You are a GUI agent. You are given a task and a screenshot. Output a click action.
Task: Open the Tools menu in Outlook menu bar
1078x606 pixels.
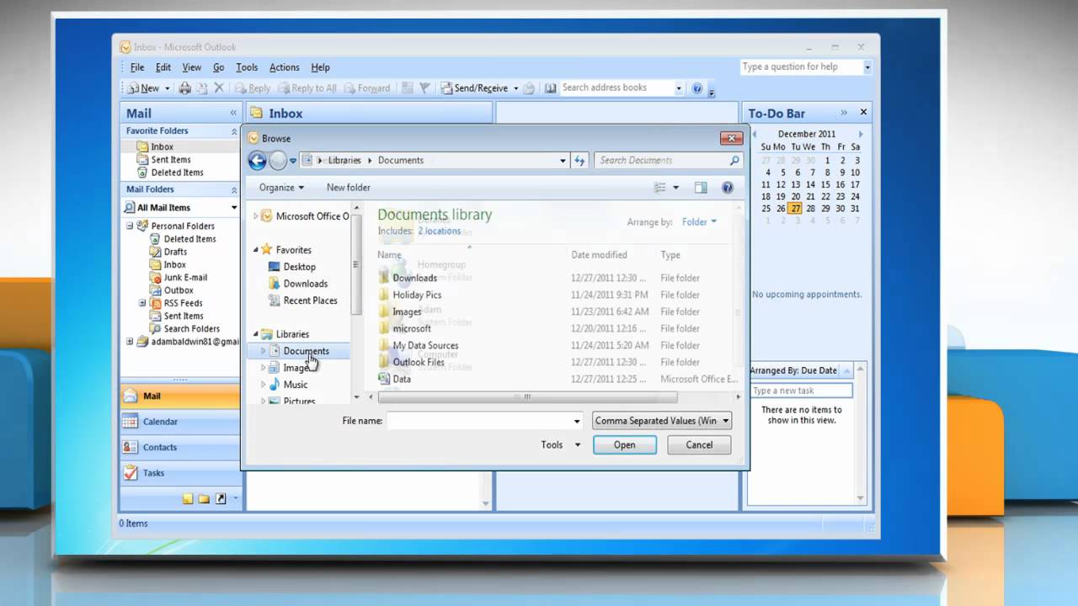tap(247, 67)
